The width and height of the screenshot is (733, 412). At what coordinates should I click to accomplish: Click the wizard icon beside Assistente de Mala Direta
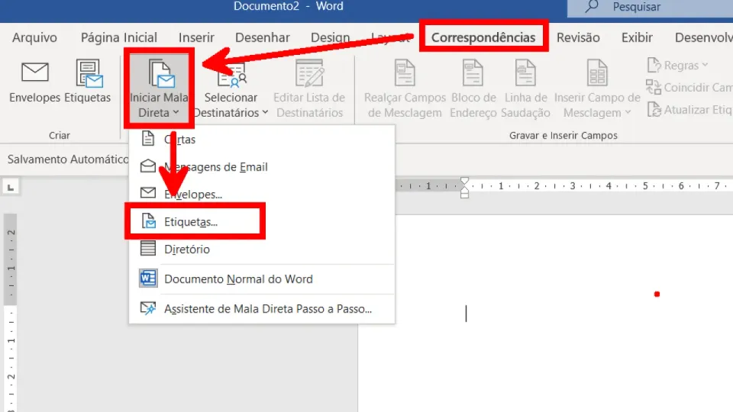pyautogui.click(x=148, y=307)
